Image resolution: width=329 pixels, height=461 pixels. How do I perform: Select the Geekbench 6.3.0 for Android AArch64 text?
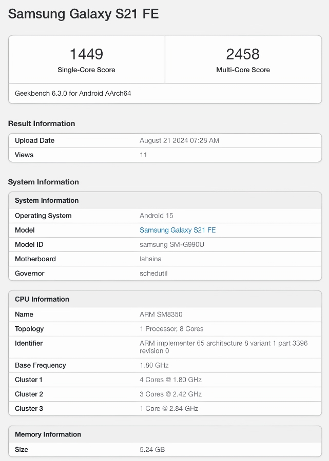[x=73, y=93]
